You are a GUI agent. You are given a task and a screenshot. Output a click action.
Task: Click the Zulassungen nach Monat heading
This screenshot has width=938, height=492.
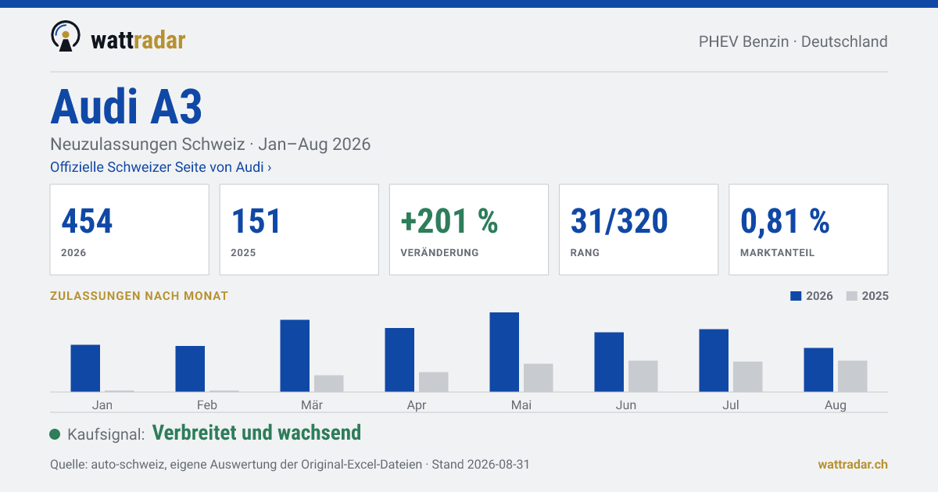click(x=139, y=296)
